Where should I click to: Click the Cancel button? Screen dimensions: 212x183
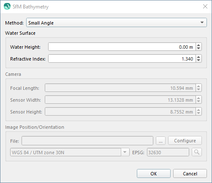[190, 174]
